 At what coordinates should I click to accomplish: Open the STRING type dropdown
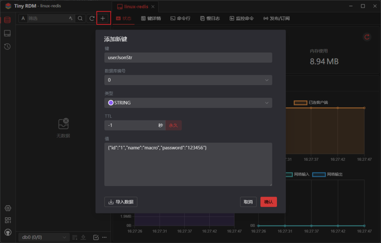pyautogui.click(x=188, y=102)
